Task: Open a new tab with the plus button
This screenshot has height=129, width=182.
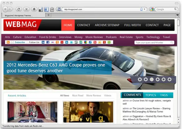Action: [x=49, y=15]
